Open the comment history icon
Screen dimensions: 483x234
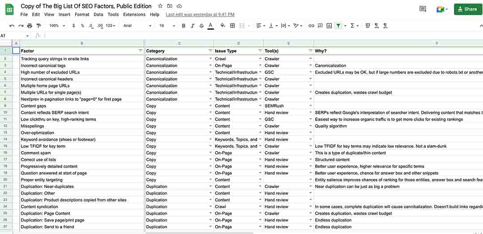[x=423, y=9]
